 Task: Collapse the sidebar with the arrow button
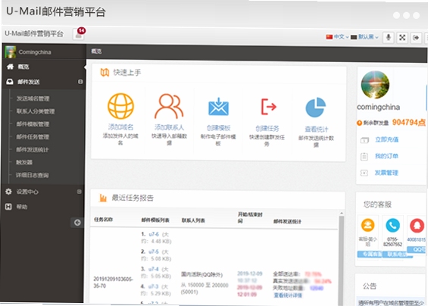coord(77,223)
